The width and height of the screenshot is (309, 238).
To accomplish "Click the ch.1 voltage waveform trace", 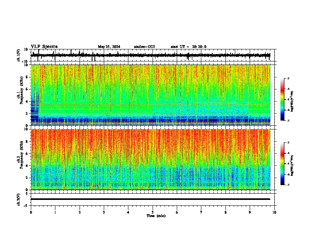I will pyautogui.click(x=151, y=55).
